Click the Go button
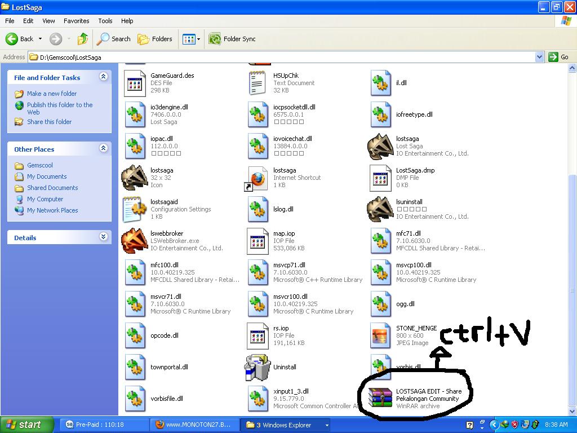577x433 pixels. pos(558,57)
